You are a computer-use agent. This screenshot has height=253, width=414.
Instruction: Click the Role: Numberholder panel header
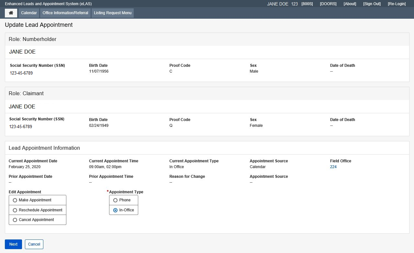point(32,39)
